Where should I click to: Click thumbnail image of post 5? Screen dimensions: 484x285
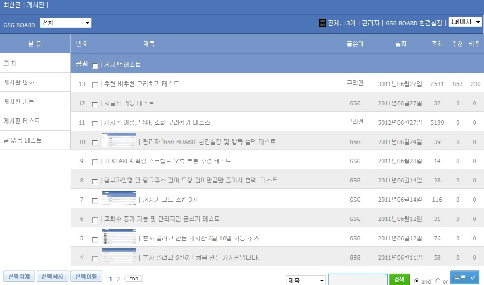coord(119,238)
